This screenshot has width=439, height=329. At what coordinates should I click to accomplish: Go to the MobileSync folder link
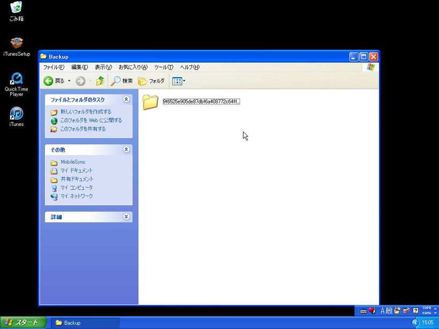tap(73, 162)
